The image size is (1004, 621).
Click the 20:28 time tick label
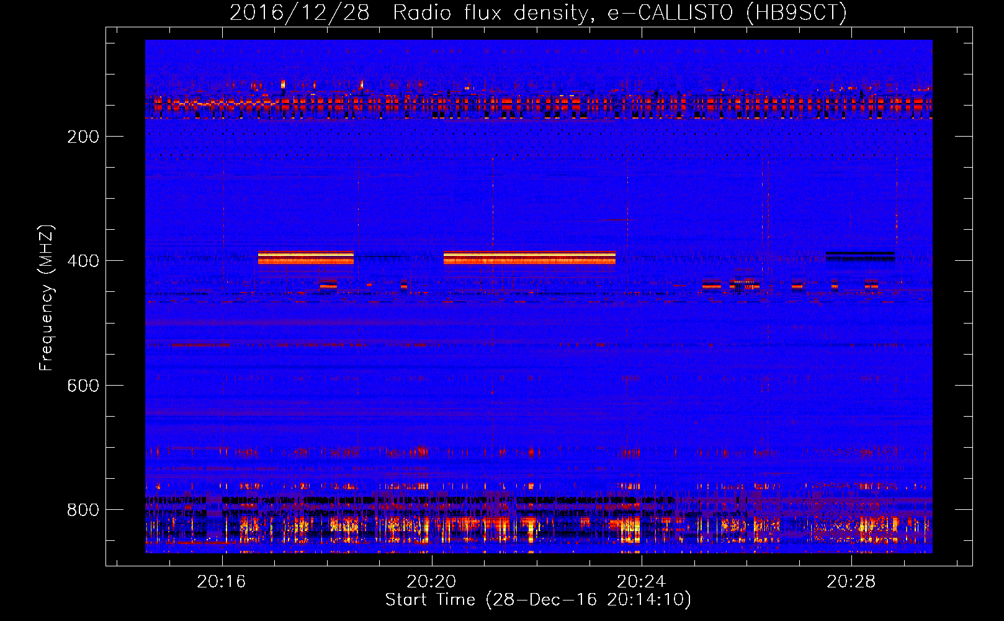tap(851, 581)
